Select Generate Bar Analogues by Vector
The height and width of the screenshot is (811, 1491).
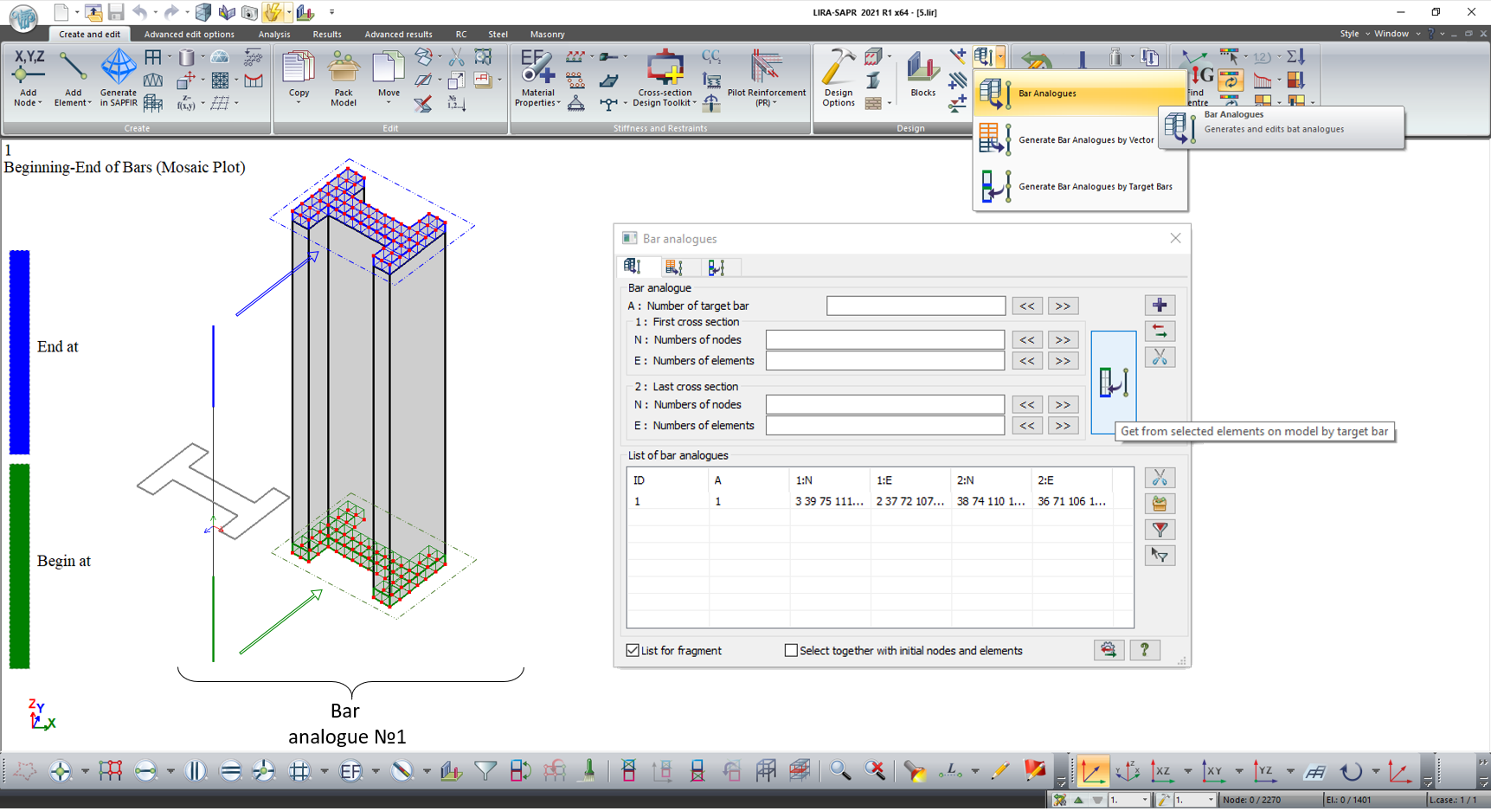(1085, 140)
